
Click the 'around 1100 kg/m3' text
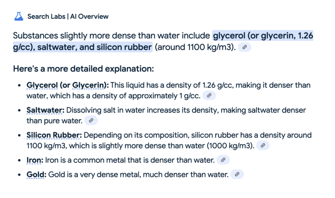(195, 47)
